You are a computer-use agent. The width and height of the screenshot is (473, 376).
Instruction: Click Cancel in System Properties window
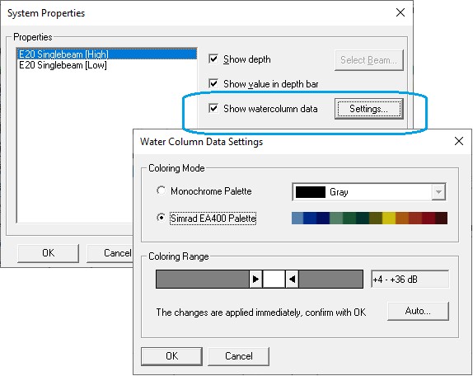110,253
